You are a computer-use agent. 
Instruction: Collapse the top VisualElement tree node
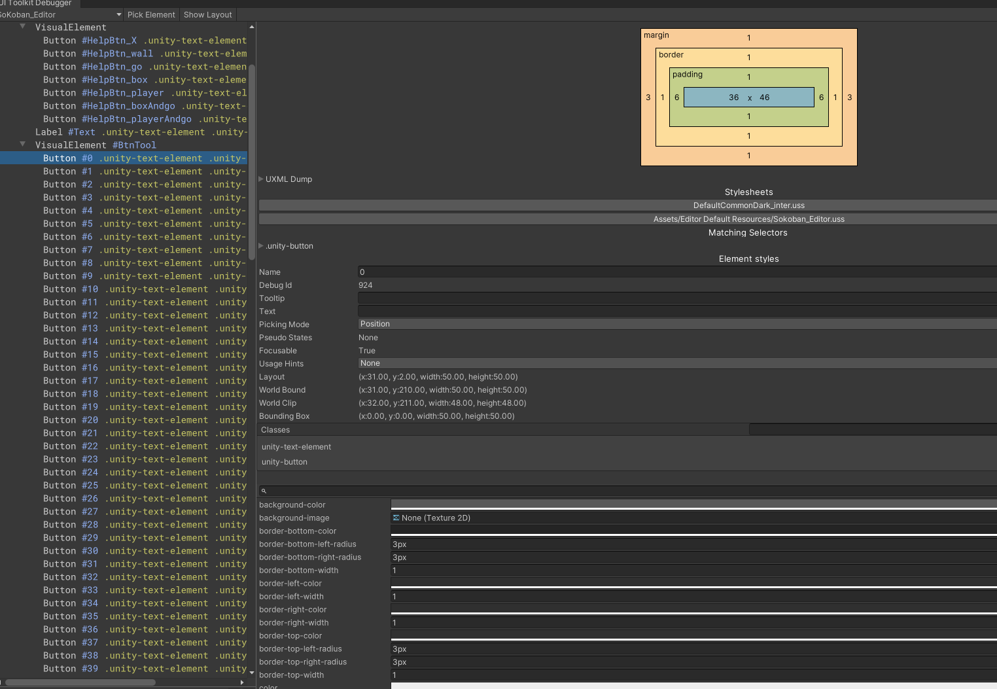click(23, 27)
